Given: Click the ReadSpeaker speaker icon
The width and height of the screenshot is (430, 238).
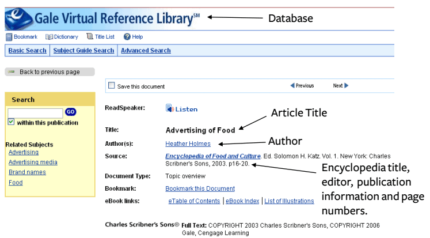Looking at the screenshot, I should (169, 108).
